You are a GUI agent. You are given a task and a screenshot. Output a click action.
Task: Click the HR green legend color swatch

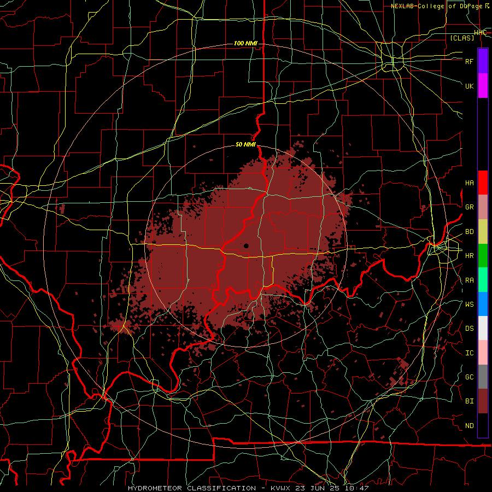pyautogui.click(x=483, y=256)
